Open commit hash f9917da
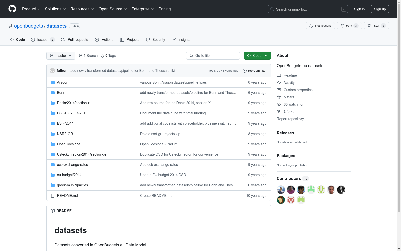 [x=215, y=71]
